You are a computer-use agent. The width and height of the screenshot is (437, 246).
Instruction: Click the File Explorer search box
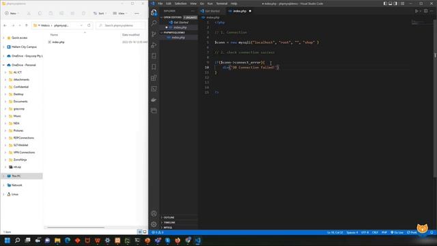tap(121, 25)
